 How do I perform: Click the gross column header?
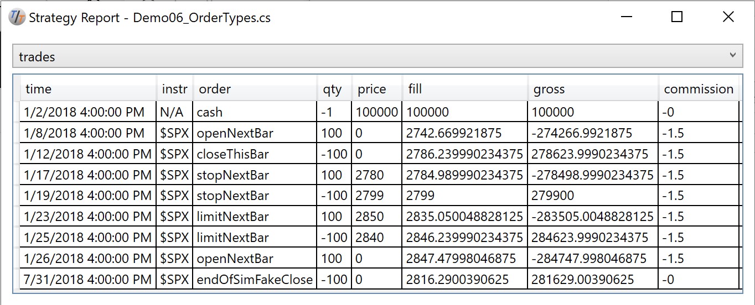[x=593, y=89]
